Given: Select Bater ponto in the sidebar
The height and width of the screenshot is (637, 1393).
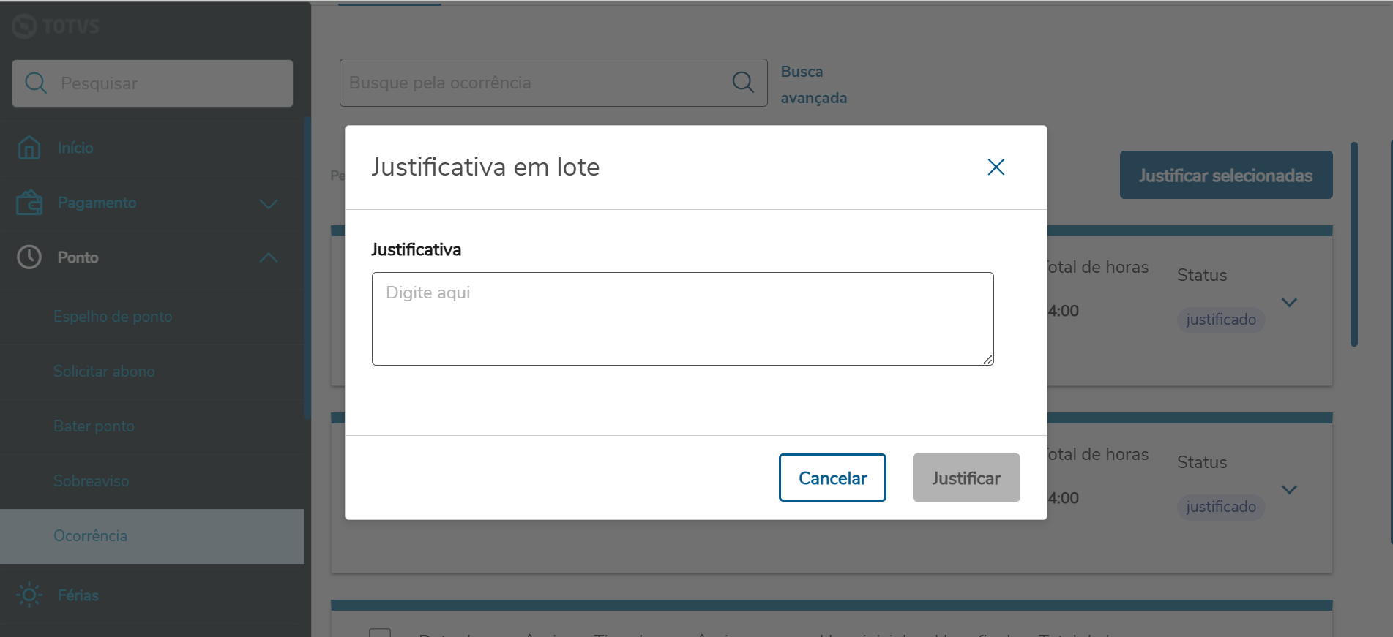Looking at the screenshot, I should pos(94,426).
